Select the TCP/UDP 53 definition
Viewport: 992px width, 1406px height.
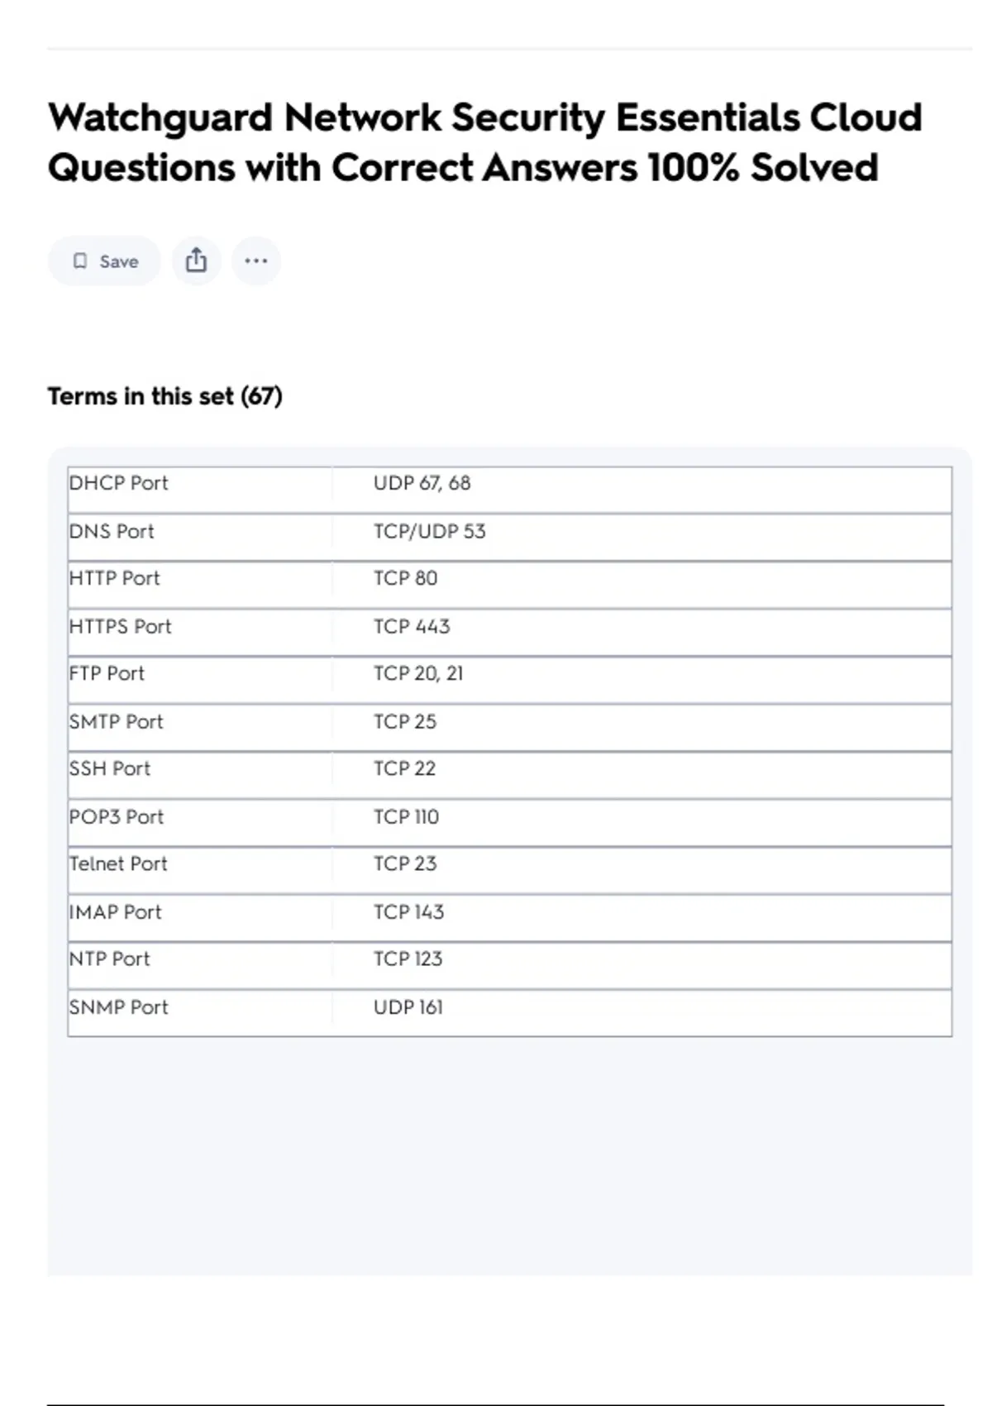(429, 532)
